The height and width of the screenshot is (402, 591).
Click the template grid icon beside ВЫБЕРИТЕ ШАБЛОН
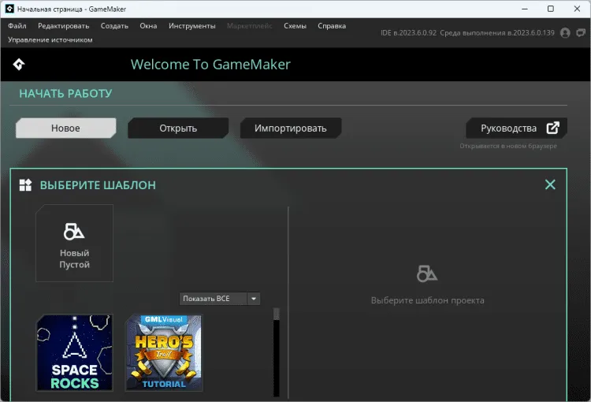pyautogui.click(x=26, y=184)
